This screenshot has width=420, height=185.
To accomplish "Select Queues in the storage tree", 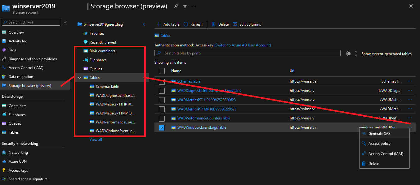I will click(x=96, y=69).
